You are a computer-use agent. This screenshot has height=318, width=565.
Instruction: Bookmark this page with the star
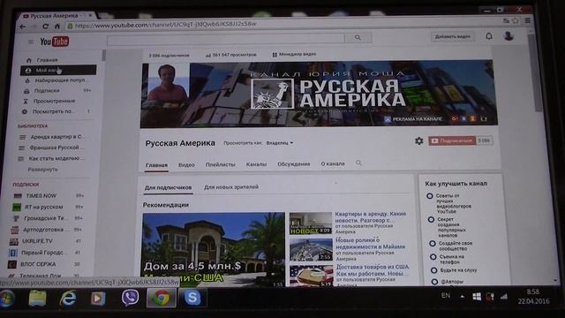[516, 20]
